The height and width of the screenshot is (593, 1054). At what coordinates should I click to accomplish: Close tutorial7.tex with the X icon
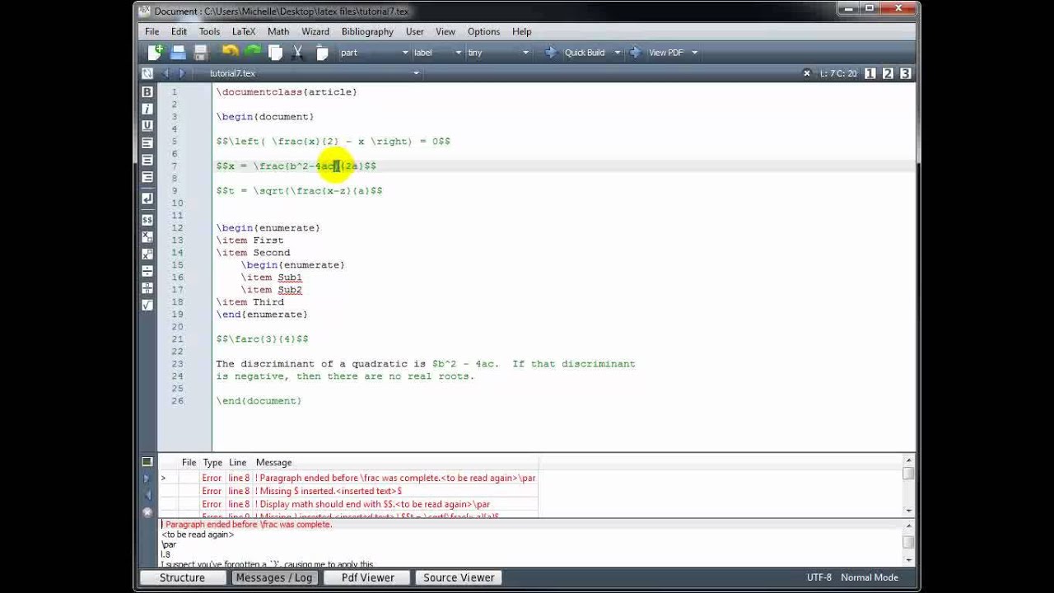[807, 73]
